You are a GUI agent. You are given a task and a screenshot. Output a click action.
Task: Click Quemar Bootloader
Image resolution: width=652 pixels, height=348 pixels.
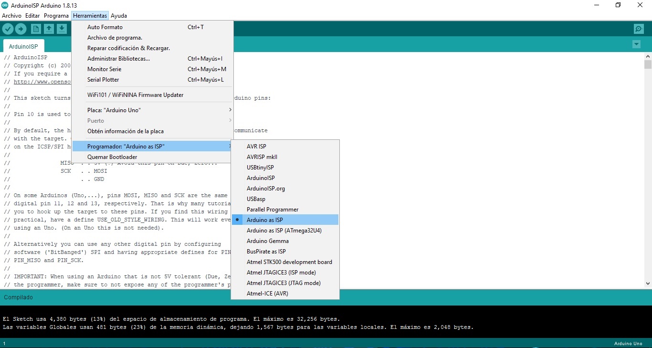112,157
